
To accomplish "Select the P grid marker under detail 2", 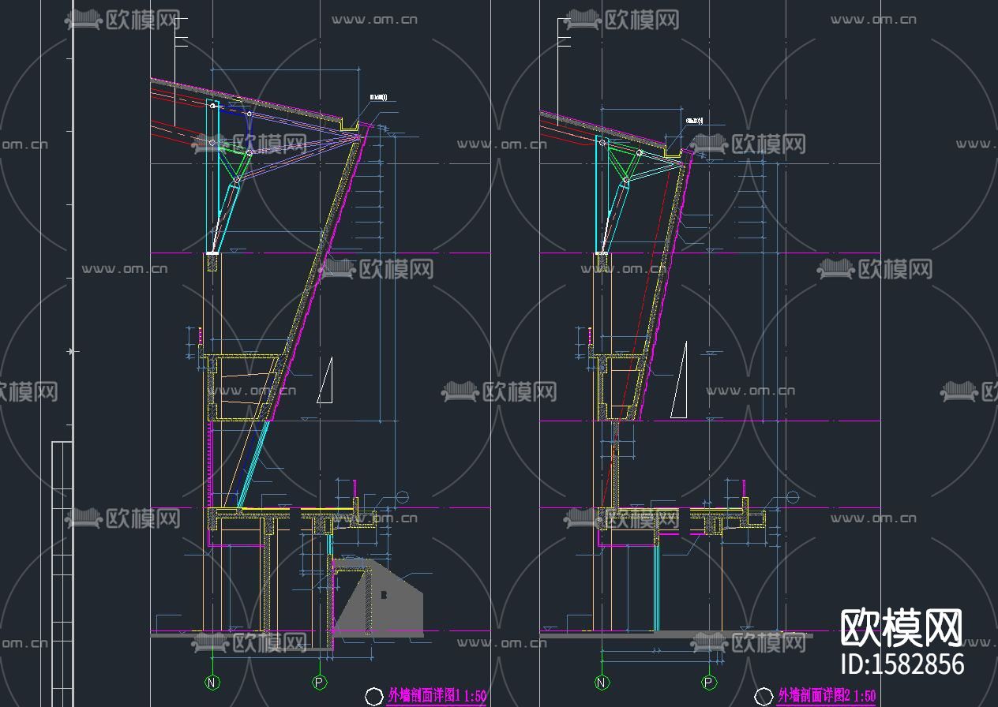I will pyautogui.click(x=708, y=682).
